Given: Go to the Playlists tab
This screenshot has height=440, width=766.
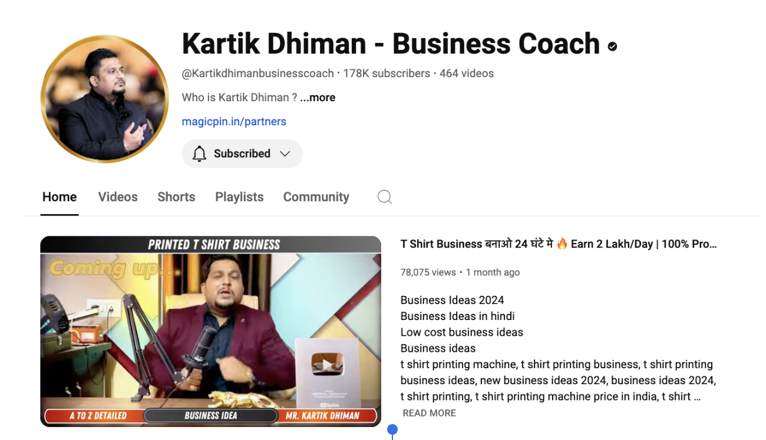Looking at the screenshot, I should pos(239,197).
